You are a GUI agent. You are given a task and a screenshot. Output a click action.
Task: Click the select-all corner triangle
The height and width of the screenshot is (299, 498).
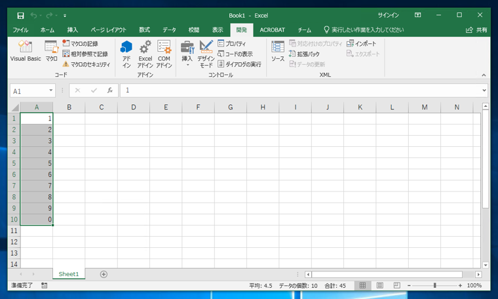tap(14, 108)
